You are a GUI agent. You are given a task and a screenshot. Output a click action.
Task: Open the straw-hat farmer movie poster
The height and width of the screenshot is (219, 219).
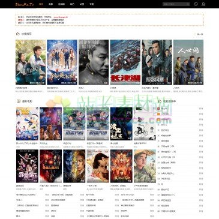pos(145,166)
